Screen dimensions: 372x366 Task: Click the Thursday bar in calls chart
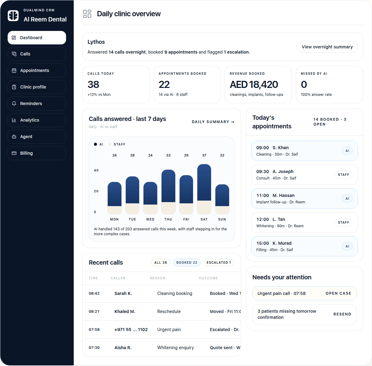pyautogui.click(x=168, y=192)
